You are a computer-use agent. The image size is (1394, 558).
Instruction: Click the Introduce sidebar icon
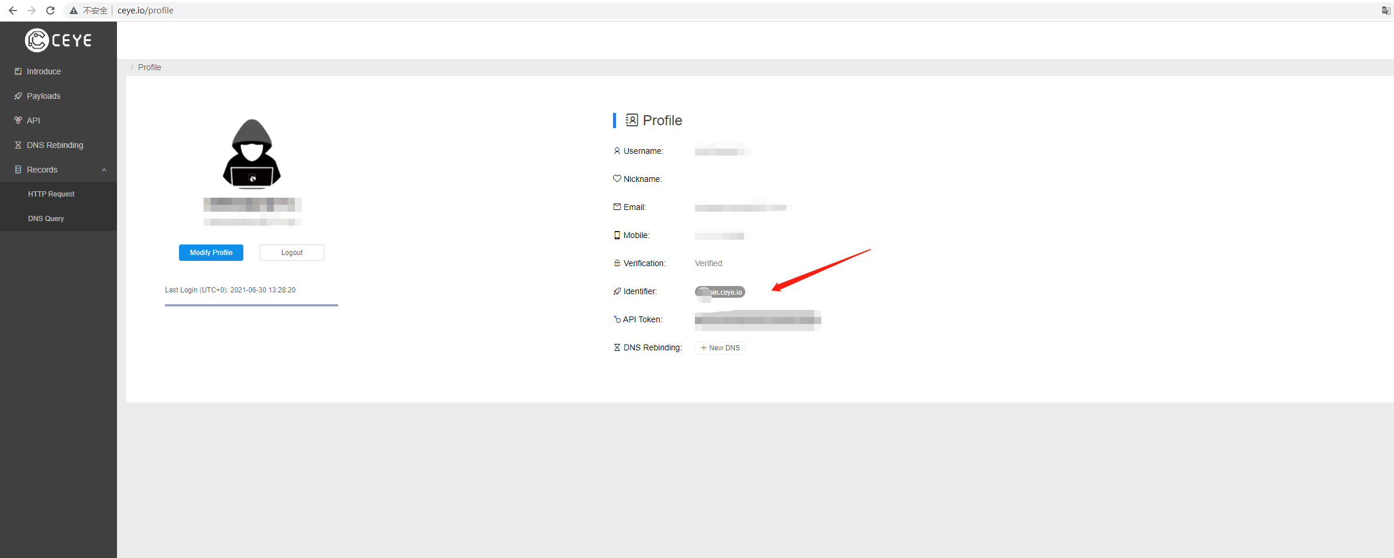[18, 71]
